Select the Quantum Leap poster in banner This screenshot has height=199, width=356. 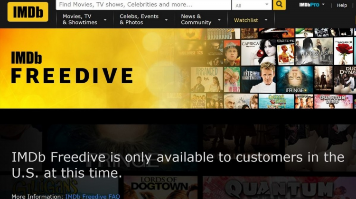pyautogui.click(x=333, y=101)
